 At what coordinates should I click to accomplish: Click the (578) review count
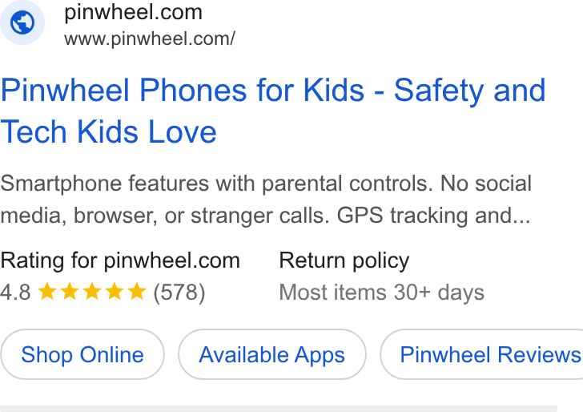point(179,292)
